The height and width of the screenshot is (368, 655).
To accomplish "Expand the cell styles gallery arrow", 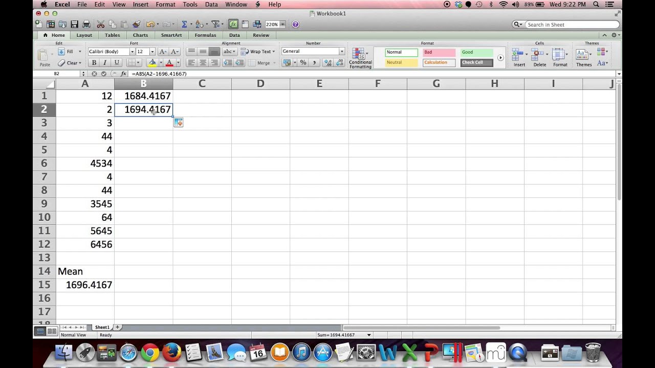I will click(x=500, y=58).
